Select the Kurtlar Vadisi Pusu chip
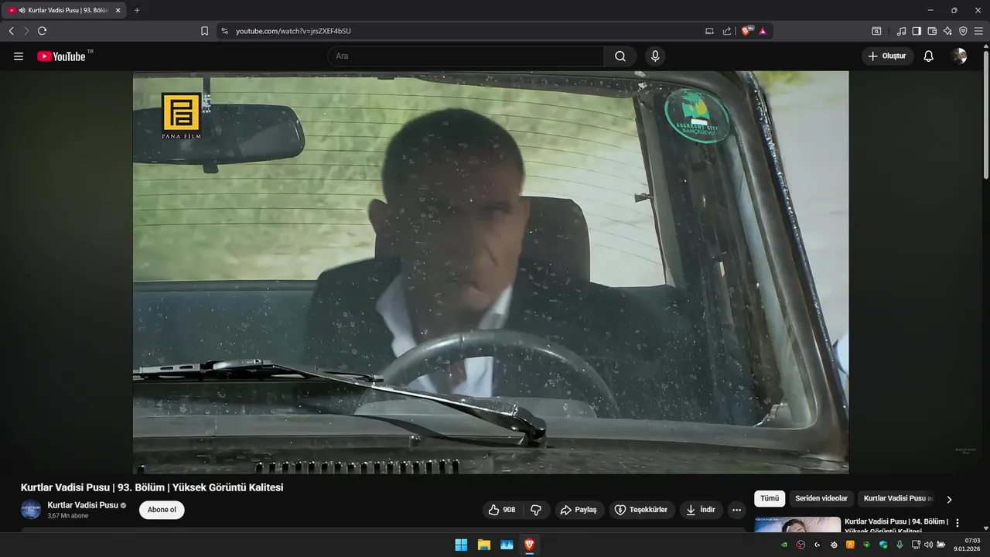 coord(897,499)
